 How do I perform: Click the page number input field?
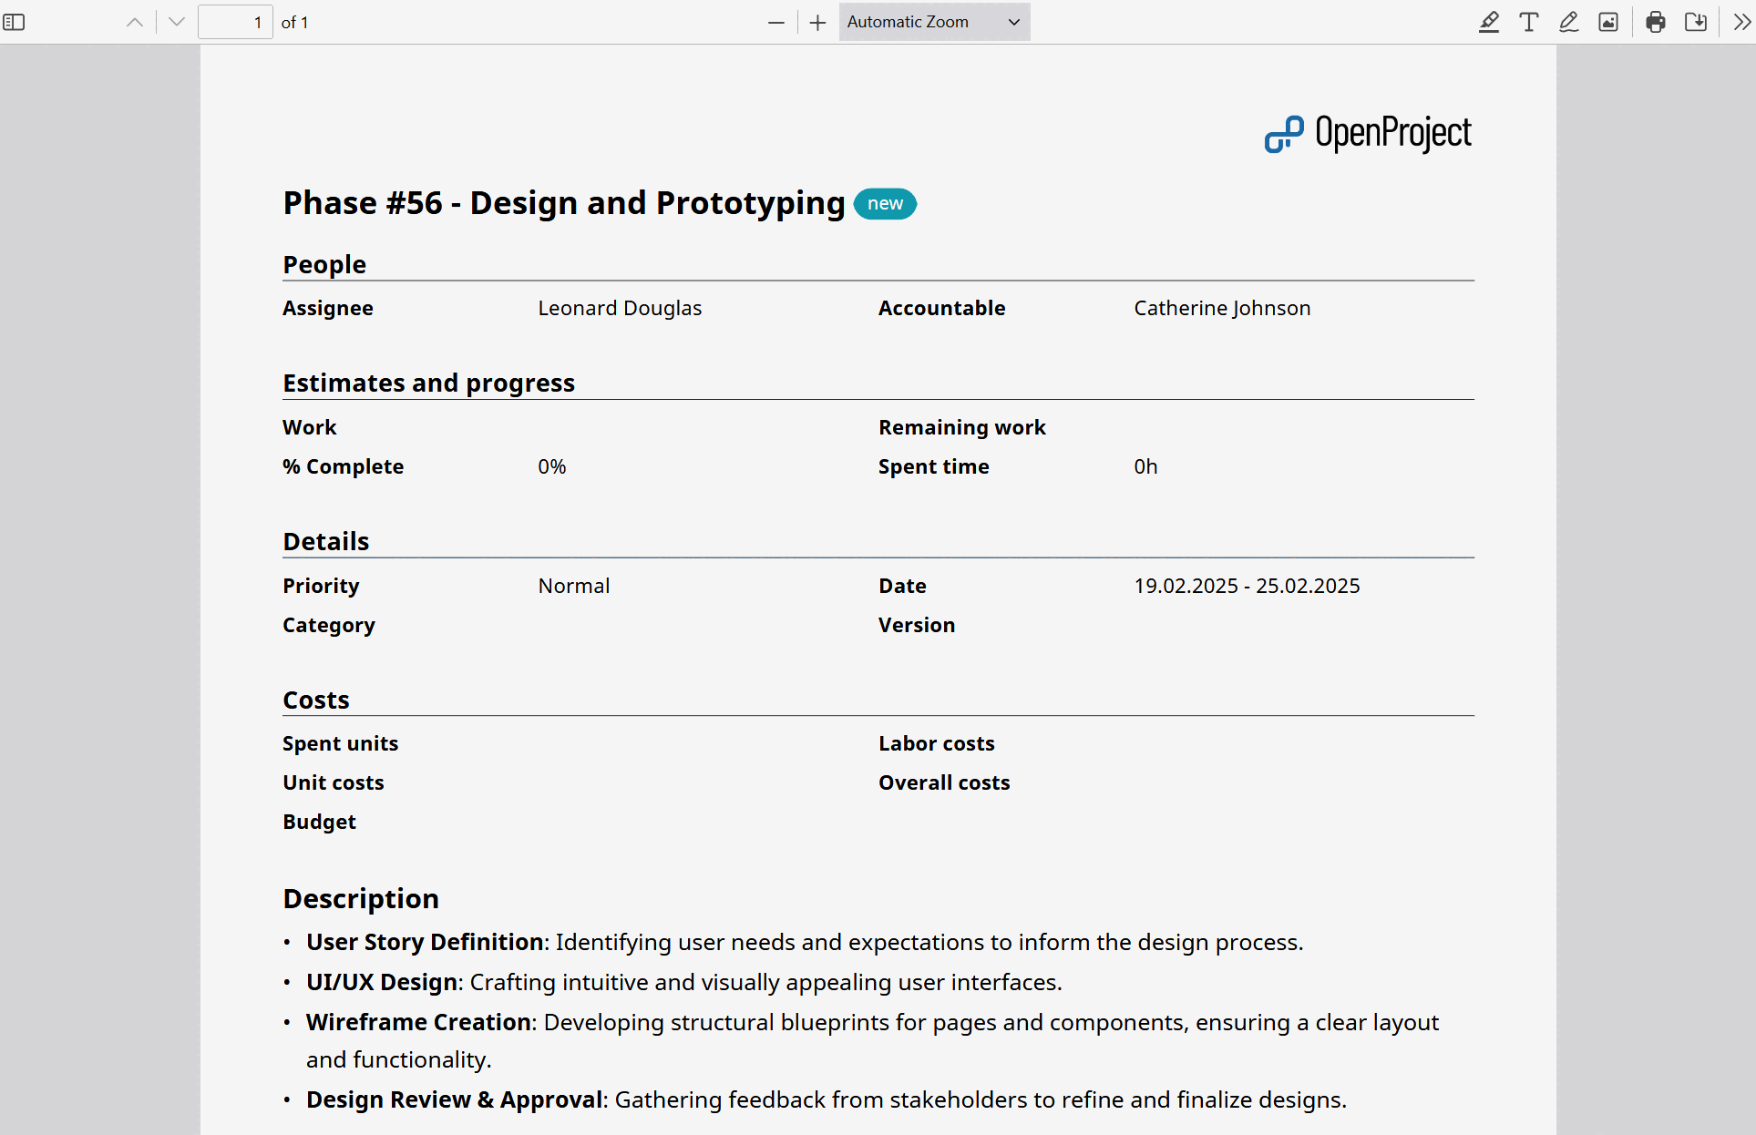coord(234,22)
